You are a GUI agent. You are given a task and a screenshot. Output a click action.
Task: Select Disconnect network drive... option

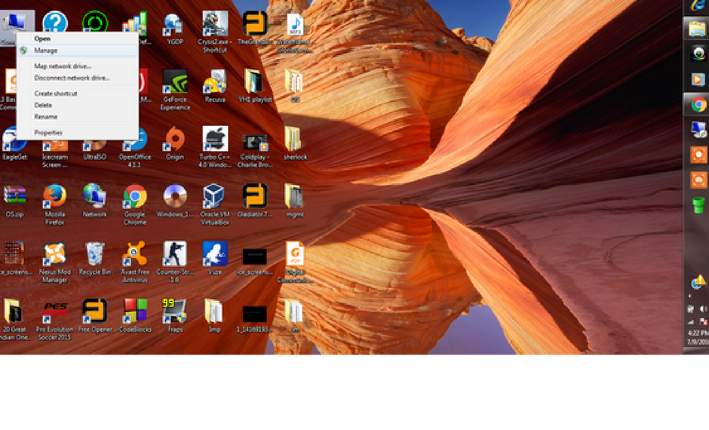pos(72,78)
